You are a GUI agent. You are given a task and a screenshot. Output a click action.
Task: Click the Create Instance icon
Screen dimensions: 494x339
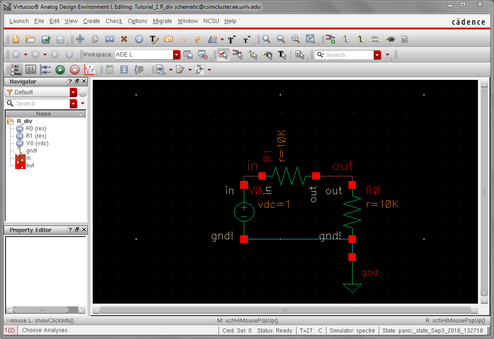(x=330, y=40)
